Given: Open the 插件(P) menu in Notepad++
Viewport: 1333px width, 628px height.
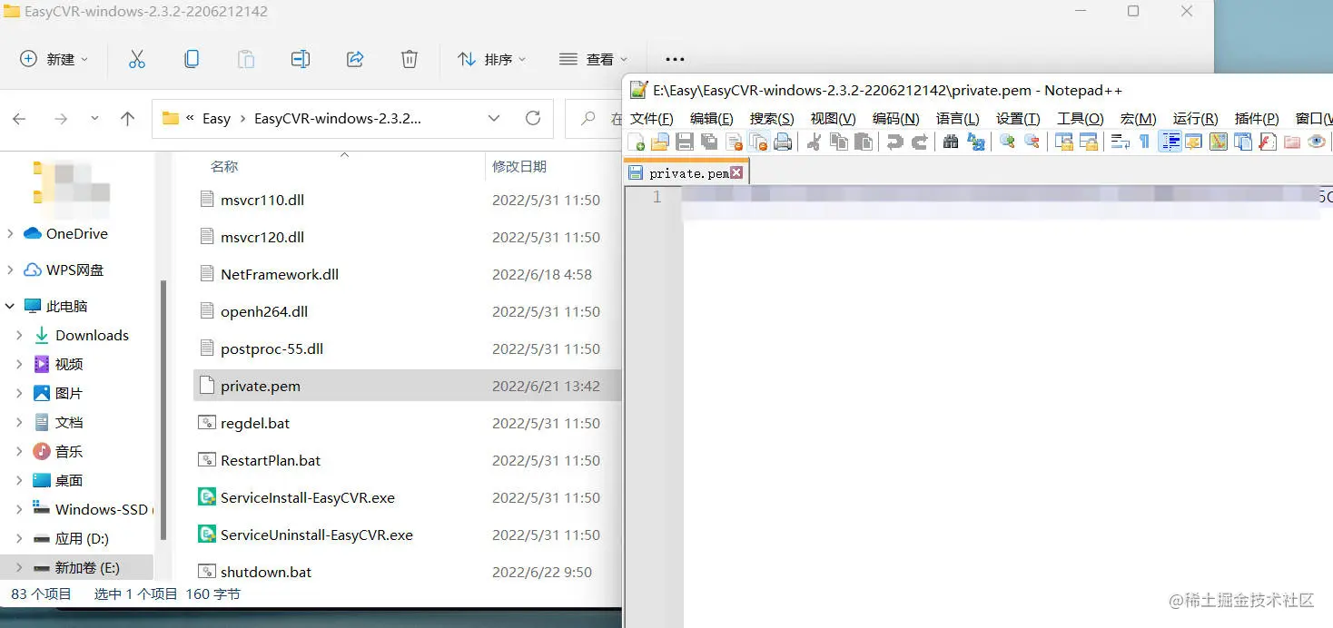Looking at the screenshot, I should (1257, 119).
